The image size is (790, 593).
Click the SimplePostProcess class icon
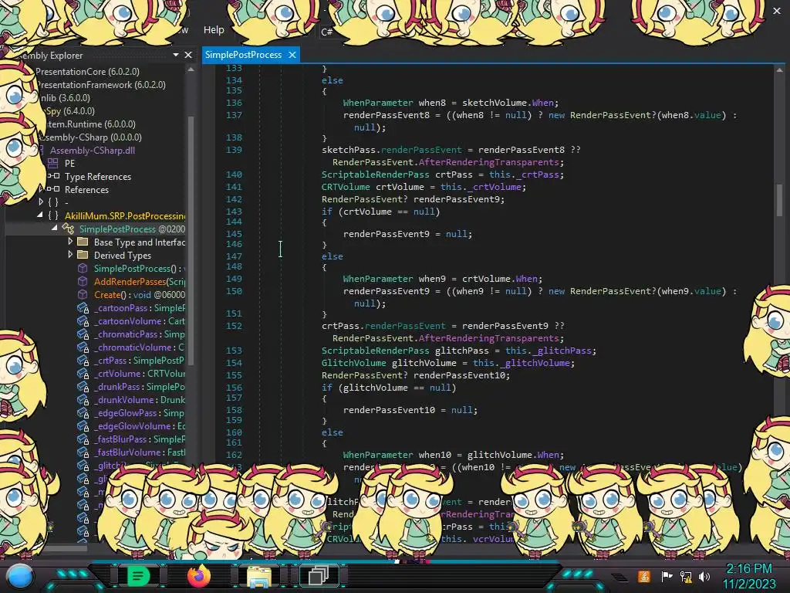coord(68,229)
